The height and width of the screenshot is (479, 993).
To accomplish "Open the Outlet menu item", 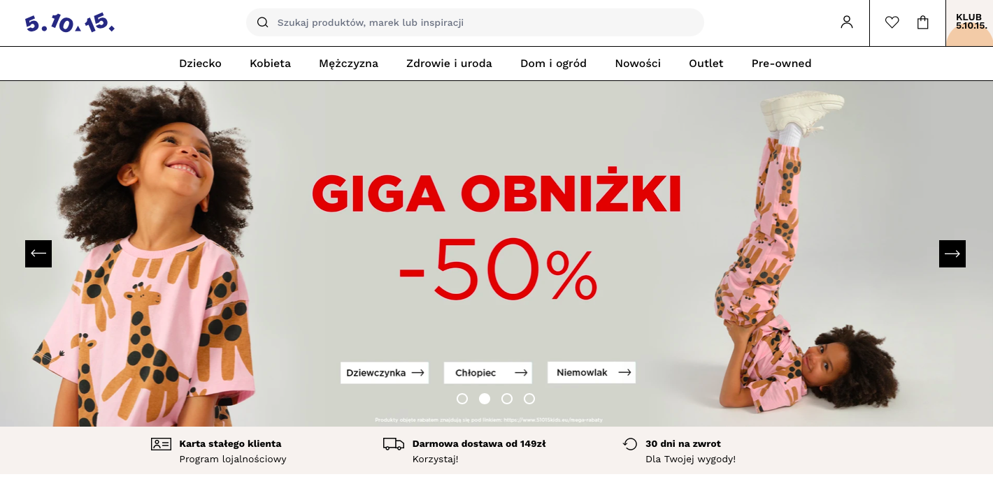I will tap(706, 64).
